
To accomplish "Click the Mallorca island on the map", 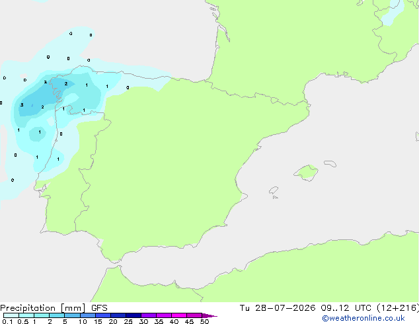I will (x=307, y=173).
